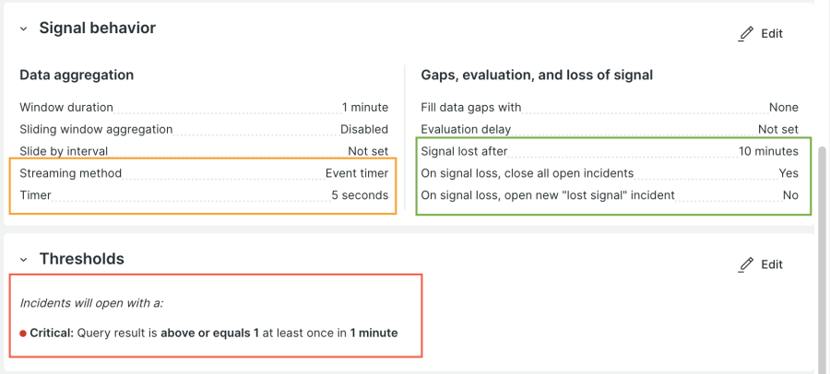Click the Window duration row label
The image size is (830, 374).
(x=66, y=108)
